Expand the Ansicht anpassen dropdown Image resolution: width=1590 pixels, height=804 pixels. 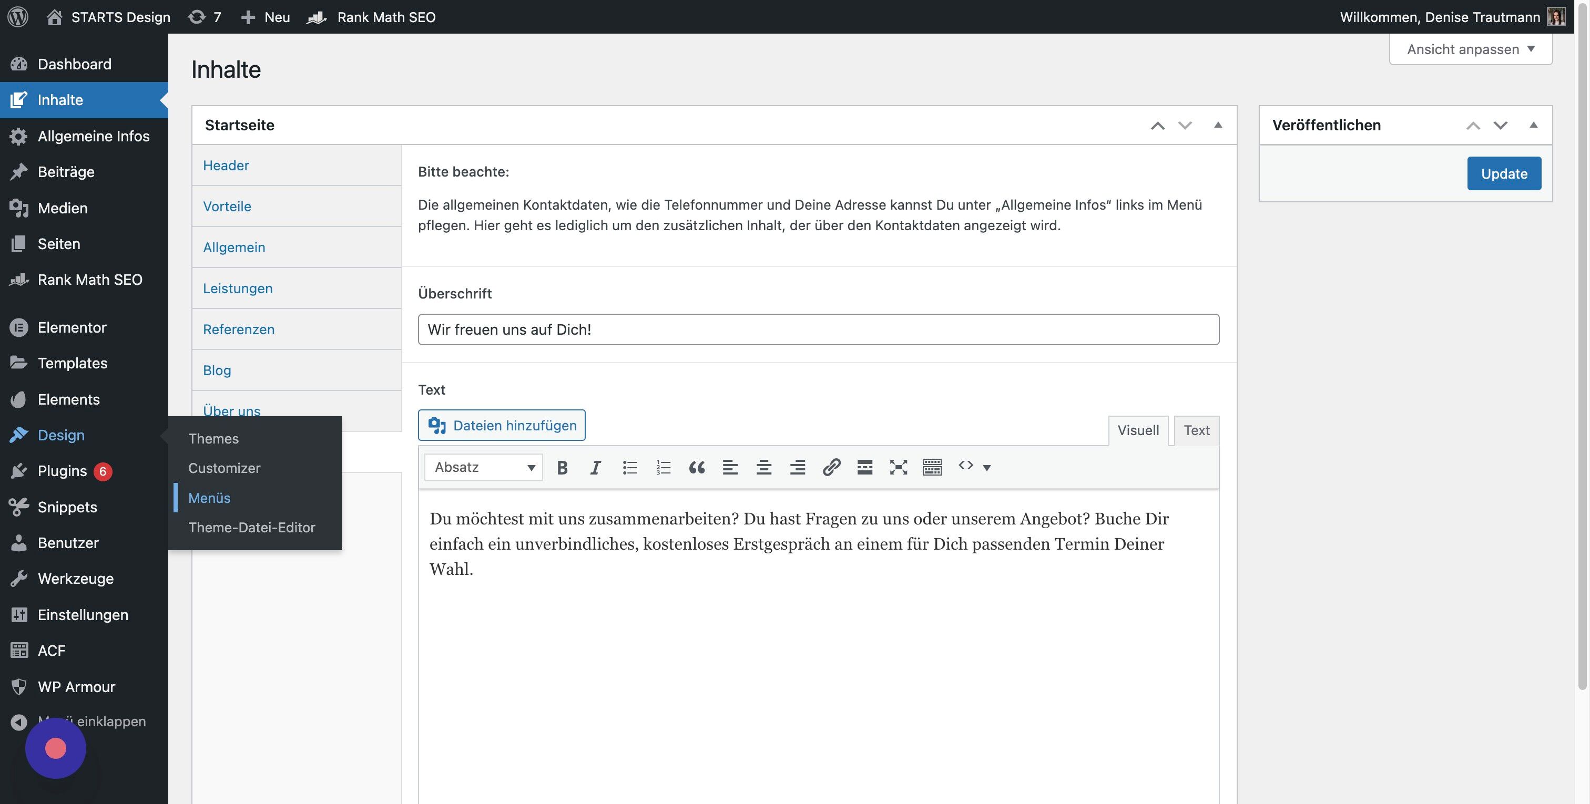(x=1471, y=49)
